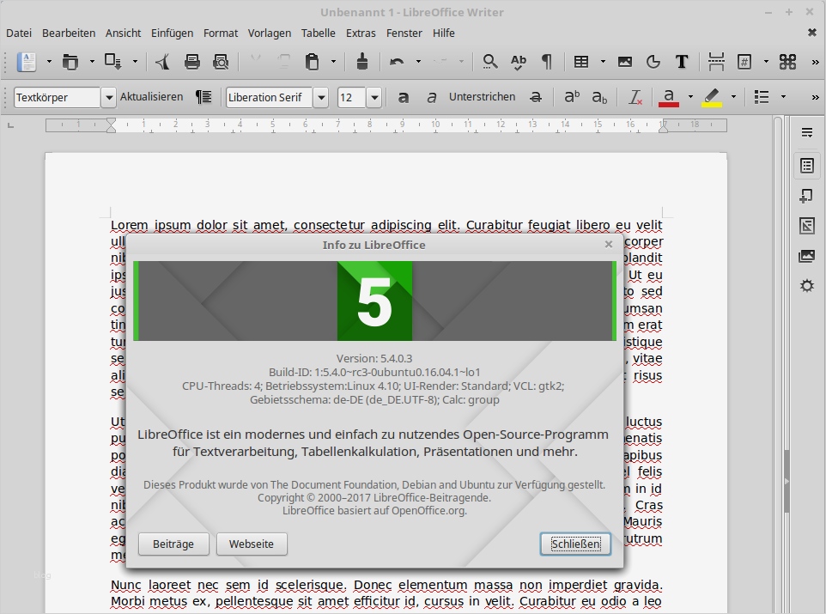Click the Paste clipboard icon
Screen dimensions: 826x614
[312, 62]
